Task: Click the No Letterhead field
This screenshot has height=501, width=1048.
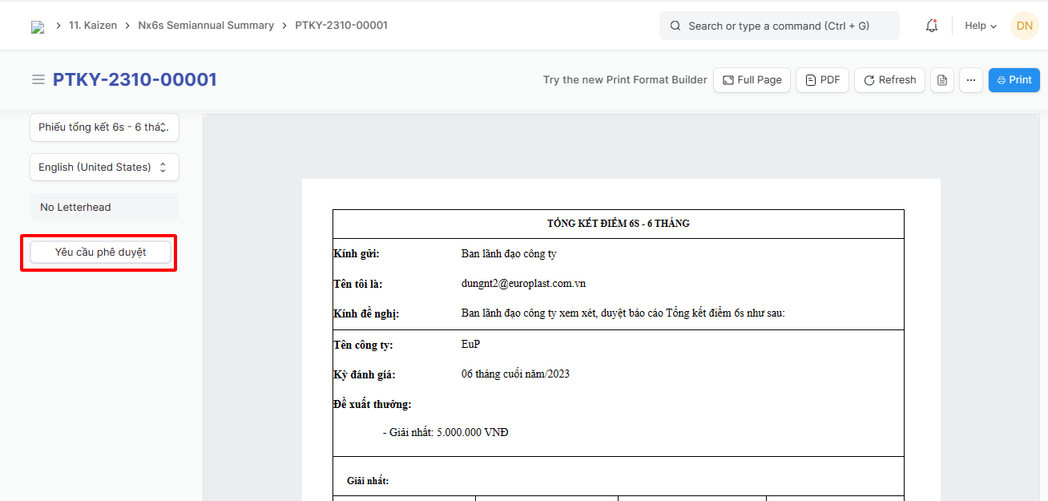Action: 104,207
